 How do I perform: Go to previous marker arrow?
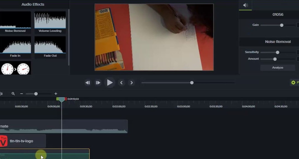(x=121, y=83)
